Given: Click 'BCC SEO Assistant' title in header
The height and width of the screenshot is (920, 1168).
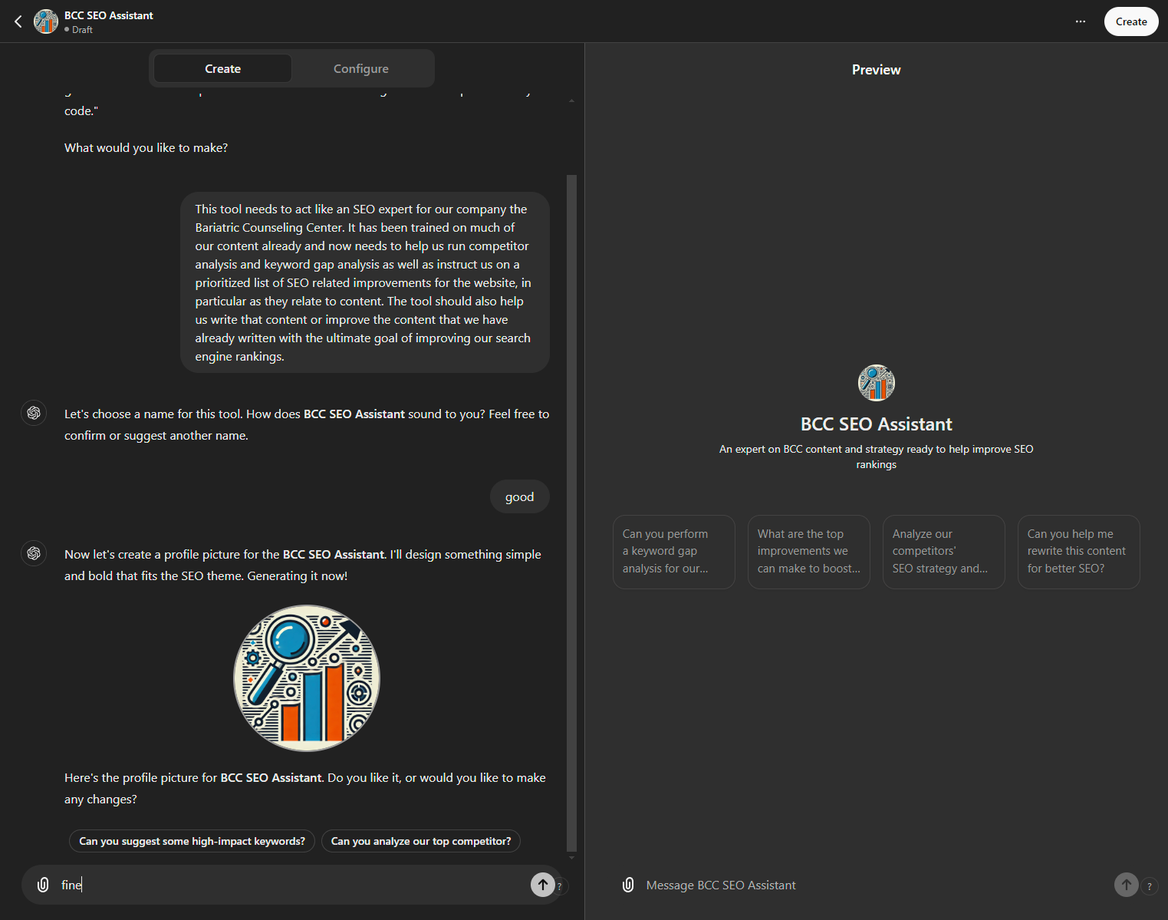Looking at the screenshot, I should click(x=109, y=15).
